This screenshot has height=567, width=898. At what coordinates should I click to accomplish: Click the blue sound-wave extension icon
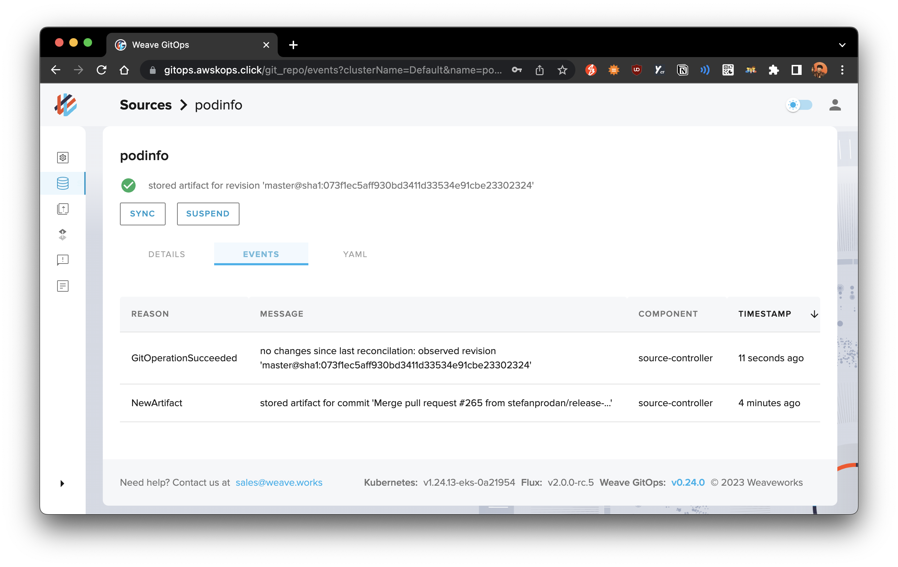[705, 70]
